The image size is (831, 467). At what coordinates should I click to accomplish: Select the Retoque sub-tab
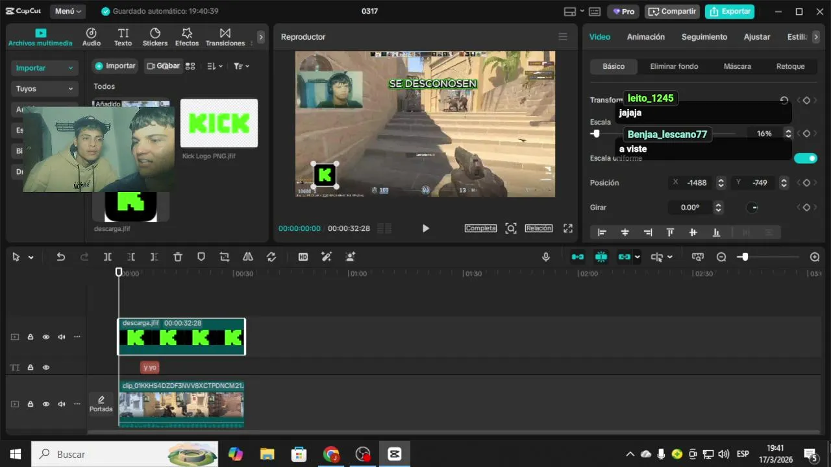790,66
